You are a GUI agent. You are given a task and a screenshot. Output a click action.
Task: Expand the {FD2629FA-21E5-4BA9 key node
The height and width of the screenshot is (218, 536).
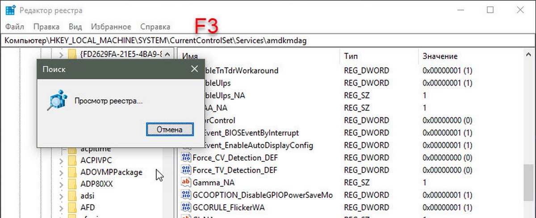(x=61, y=54)
